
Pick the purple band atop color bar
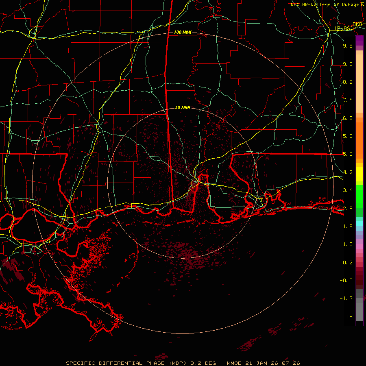click(359, 41)
